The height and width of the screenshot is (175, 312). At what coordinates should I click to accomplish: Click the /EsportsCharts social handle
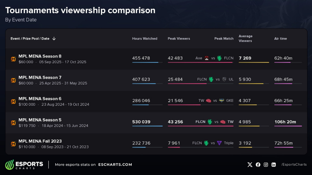coord(294,165)
